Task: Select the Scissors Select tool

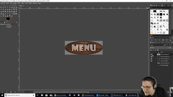Action: (12, 7)
